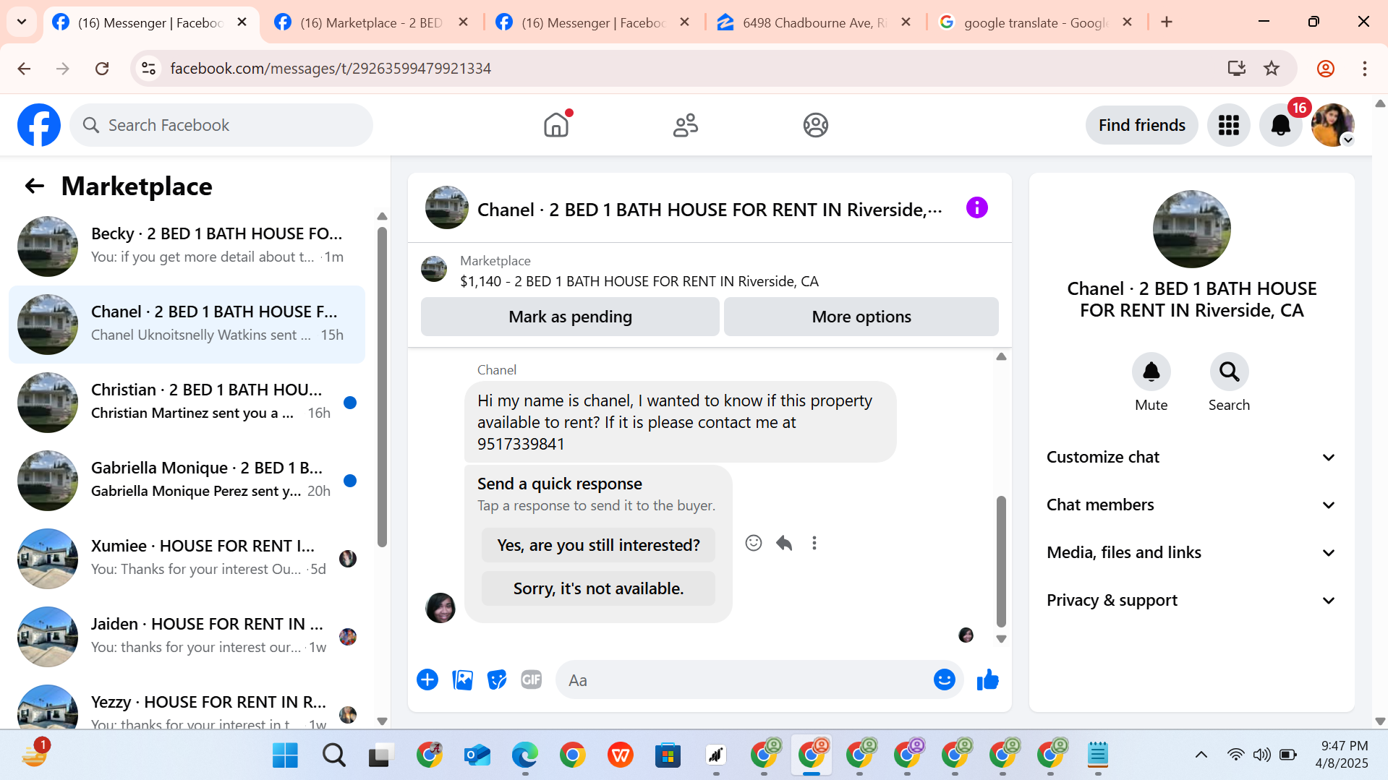Open the account profile picture menu
Image resolution: width=1388 pixels, height=780 pixels.
coord(1332,125)
